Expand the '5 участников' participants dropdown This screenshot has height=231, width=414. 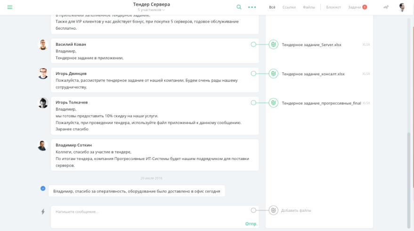(x=151, y=10)
